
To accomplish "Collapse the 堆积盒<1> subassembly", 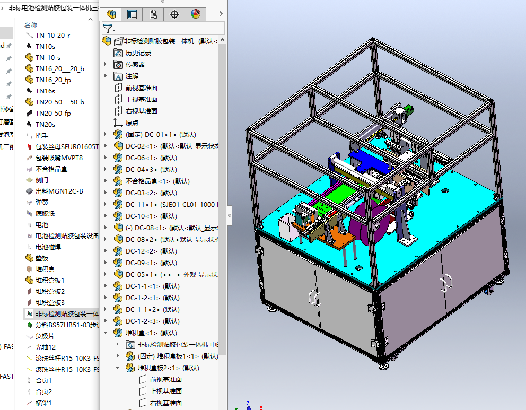I will (x=106, y=333).
